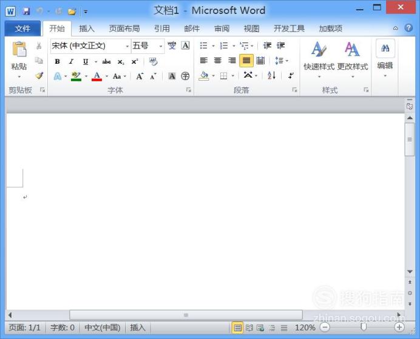Toggle the ruler button above scrollbar

click(x=410, y=106)
